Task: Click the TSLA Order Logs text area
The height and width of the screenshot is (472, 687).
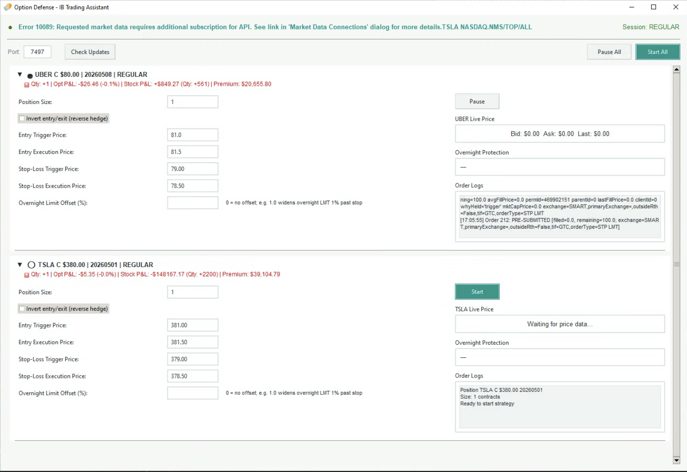Action: pyautogui.click(x=560, y=406)
